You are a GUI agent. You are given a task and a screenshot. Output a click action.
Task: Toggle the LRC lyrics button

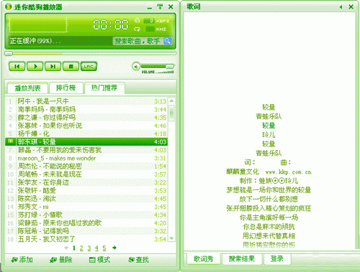tap(89, 66)
